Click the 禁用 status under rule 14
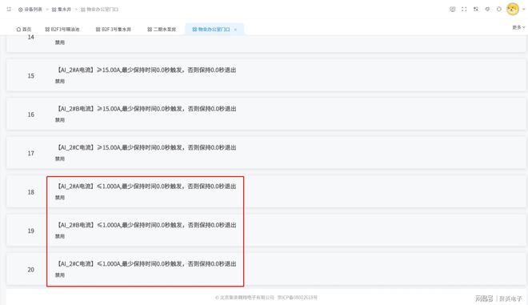This screenshot has height=305, width=528. click(60, 42)
